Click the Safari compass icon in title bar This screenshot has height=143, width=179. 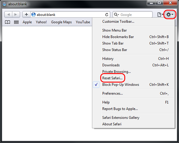click(x=4, y=4)
